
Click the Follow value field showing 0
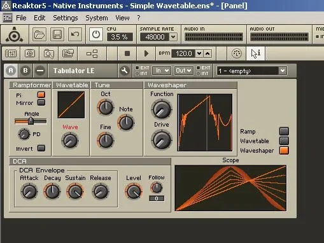click(x=157, y=198)
